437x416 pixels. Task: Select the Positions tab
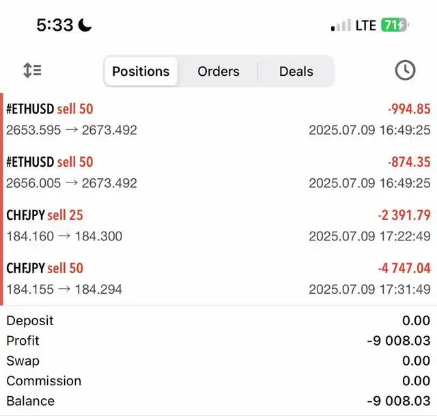pos(141,71)
